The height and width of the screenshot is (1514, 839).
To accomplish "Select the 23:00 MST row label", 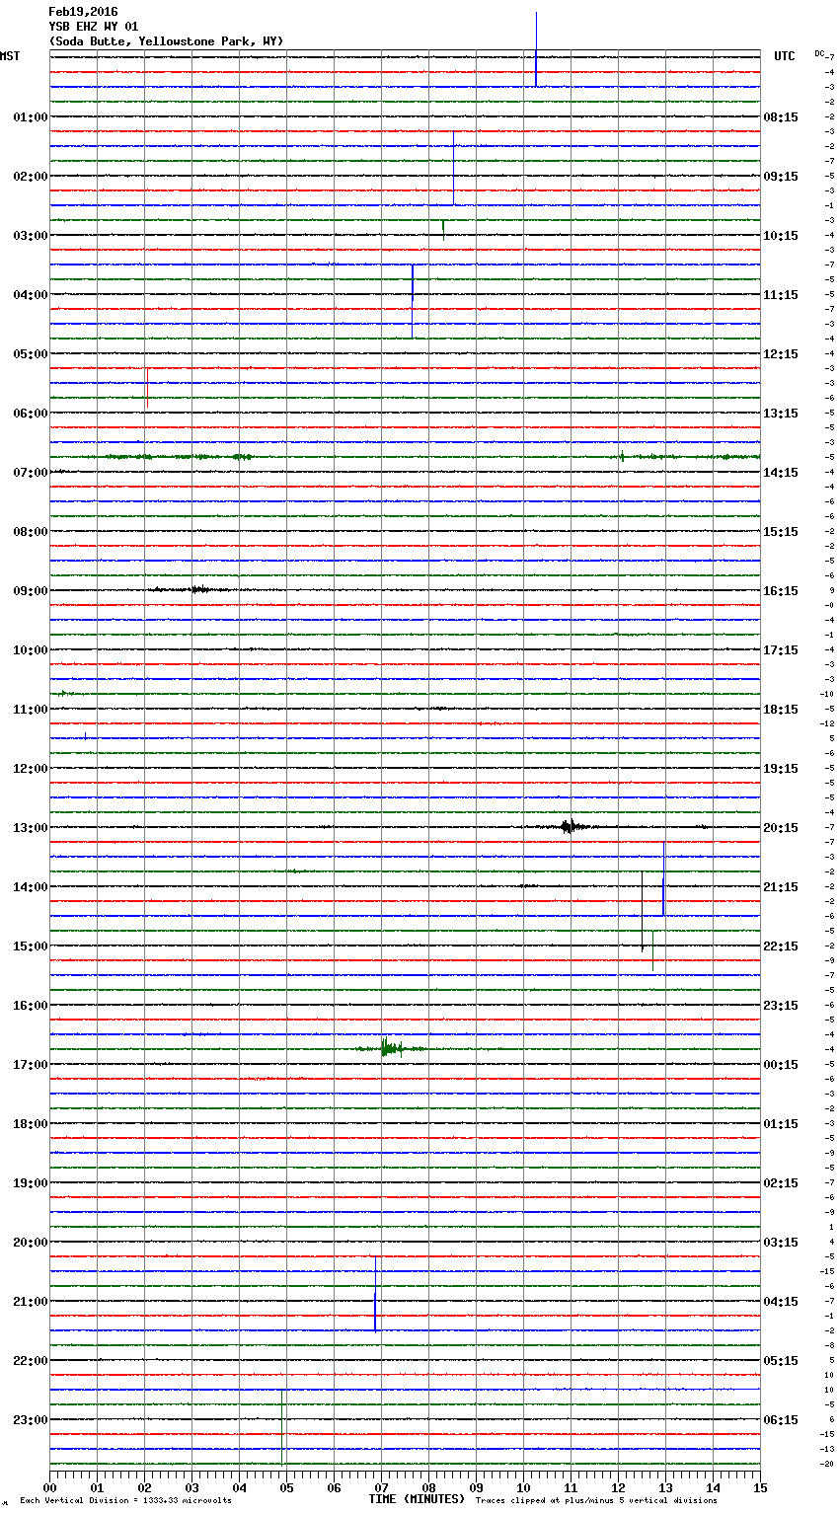I will pos(31,1420).
